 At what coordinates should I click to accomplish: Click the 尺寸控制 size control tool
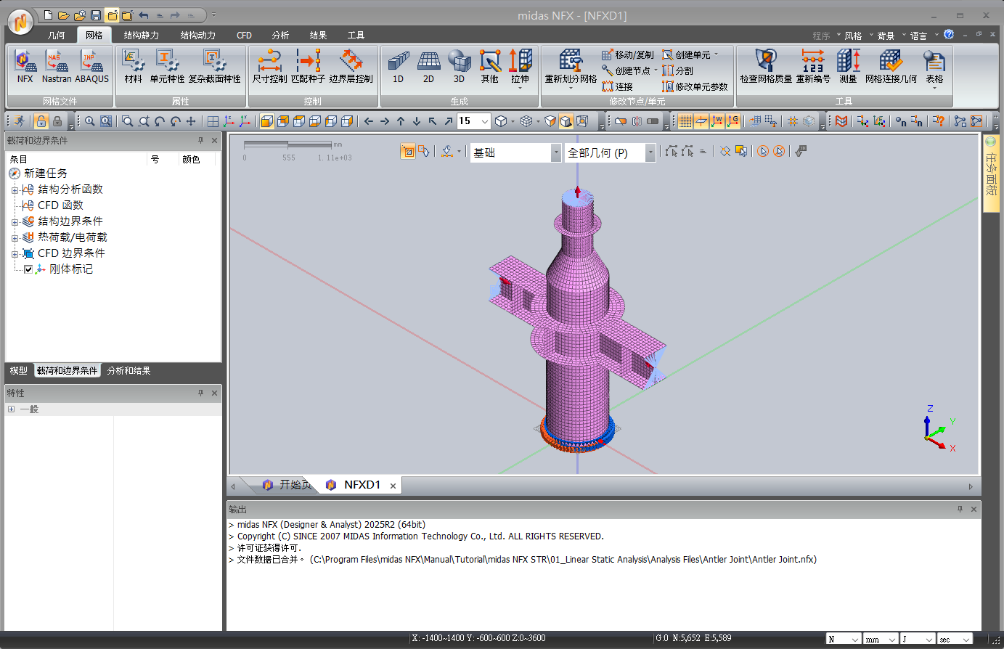click(x=269, y=67)
